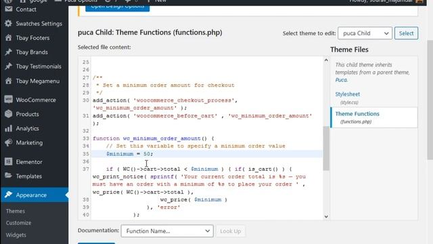This screenshot has width=433, height=244.
Task: Click the Theme Files heading
Action: (349, 49)
